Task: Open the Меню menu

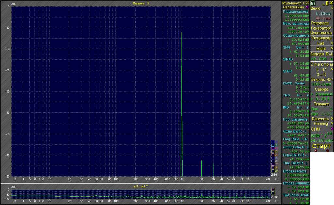Action: point(315,8)
